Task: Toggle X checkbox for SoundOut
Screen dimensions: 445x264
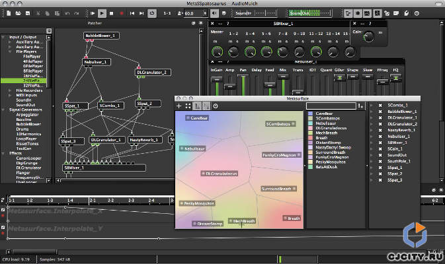Action: 380,155
